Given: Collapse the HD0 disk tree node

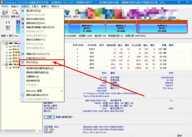Looking at the screenshot, I should (3, 43).
